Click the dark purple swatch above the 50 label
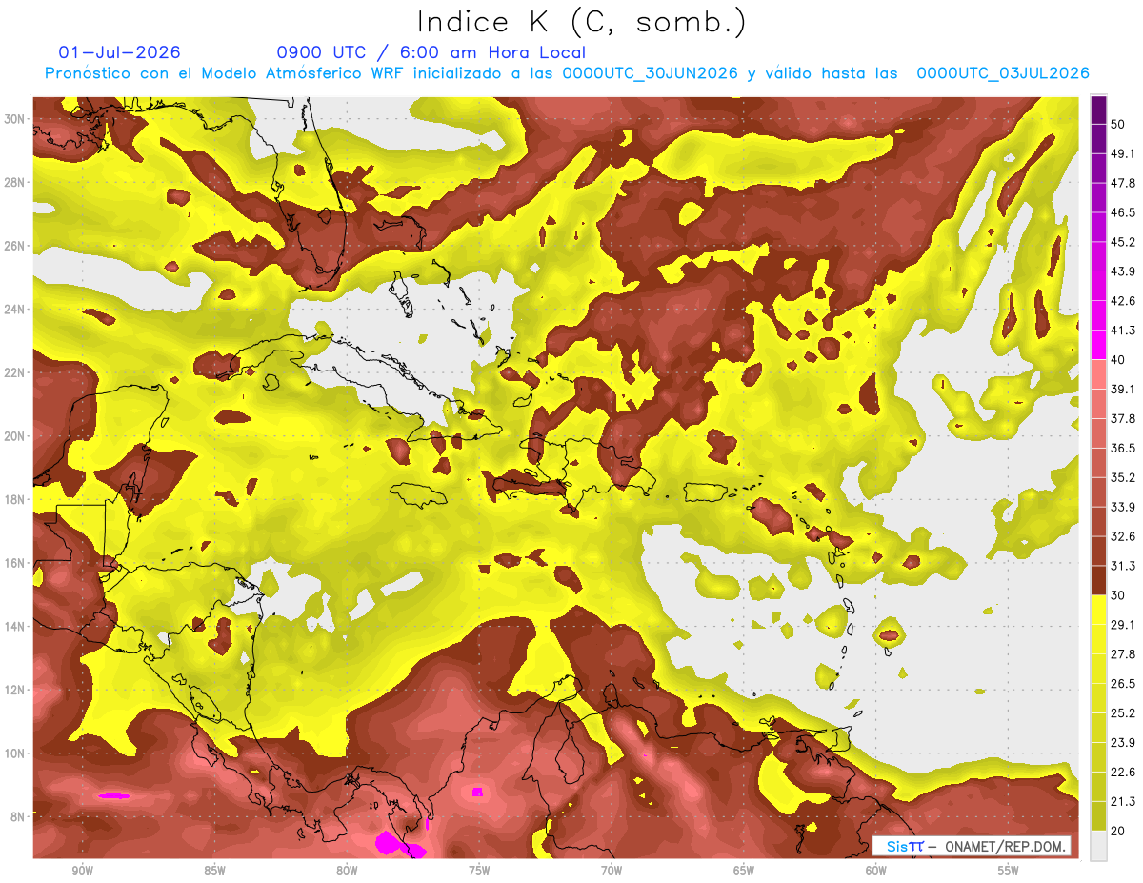Screen dimensions: 1143x883 click(1098, 110)
